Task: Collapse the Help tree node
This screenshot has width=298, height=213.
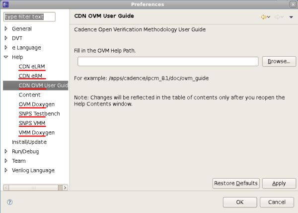Action: 6,57
